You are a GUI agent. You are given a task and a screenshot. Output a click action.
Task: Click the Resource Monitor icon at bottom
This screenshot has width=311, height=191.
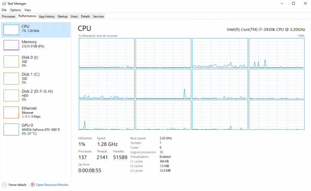click(x=33, y=185)
